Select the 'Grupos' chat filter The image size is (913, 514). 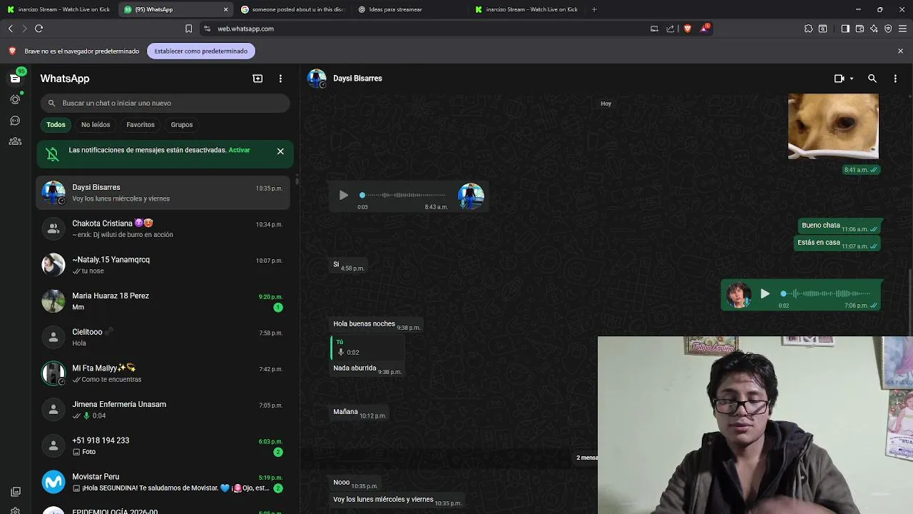[x=182, y=125]
